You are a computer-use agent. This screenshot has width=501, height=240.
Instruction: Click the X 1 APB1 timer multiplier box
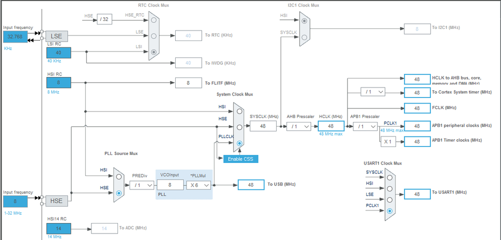point(388,141)
